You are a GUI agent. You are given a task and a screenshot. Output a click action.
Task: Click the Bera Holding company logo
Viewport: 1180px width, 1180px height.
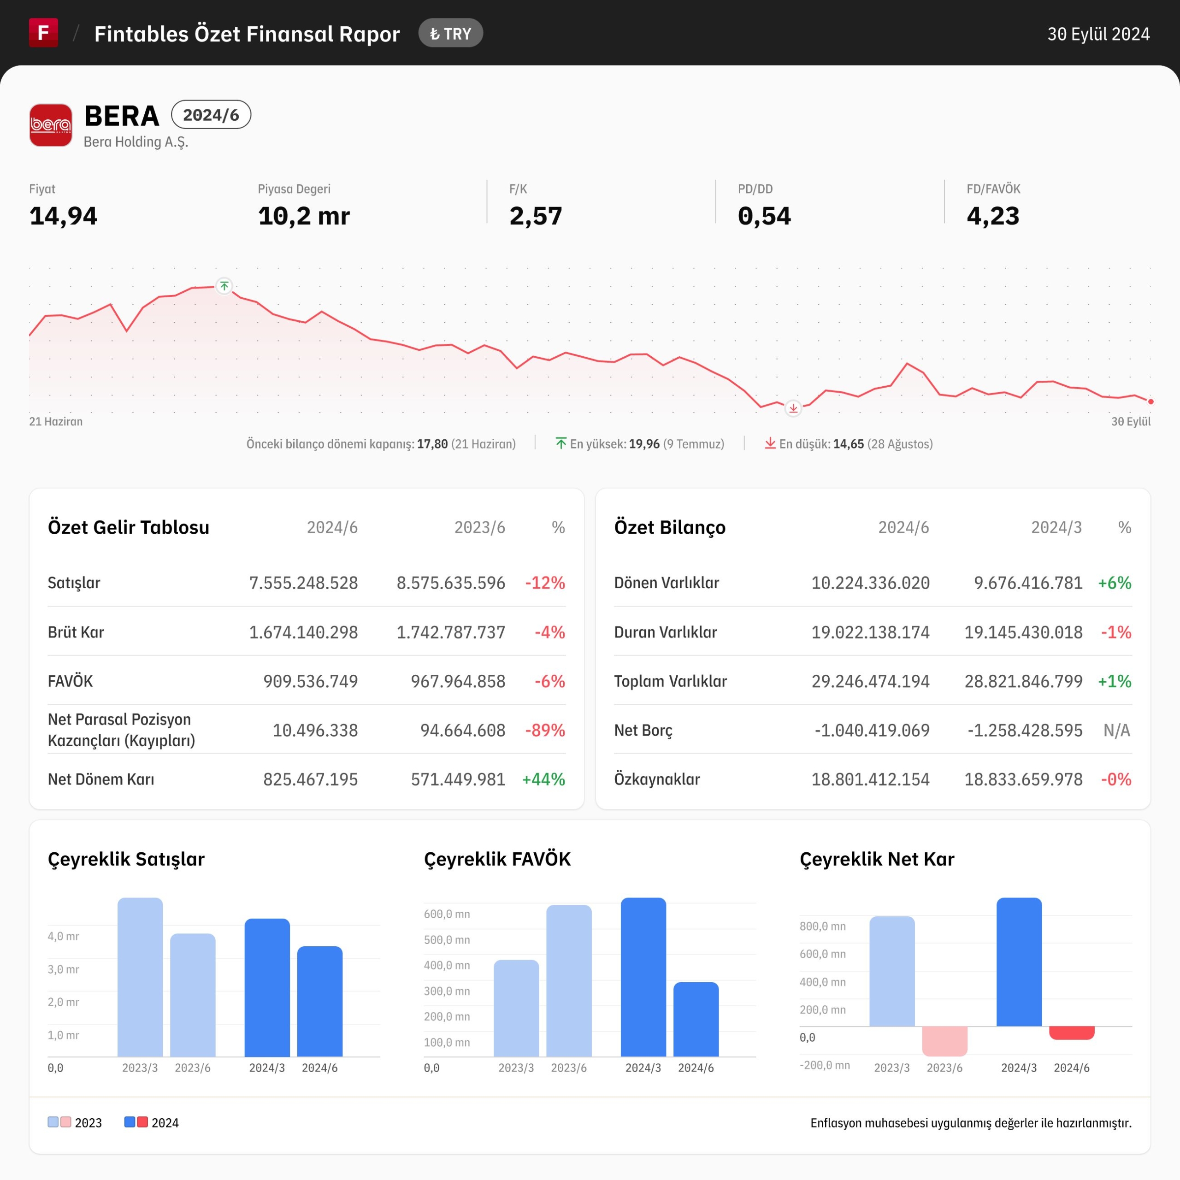pos(51,125)
